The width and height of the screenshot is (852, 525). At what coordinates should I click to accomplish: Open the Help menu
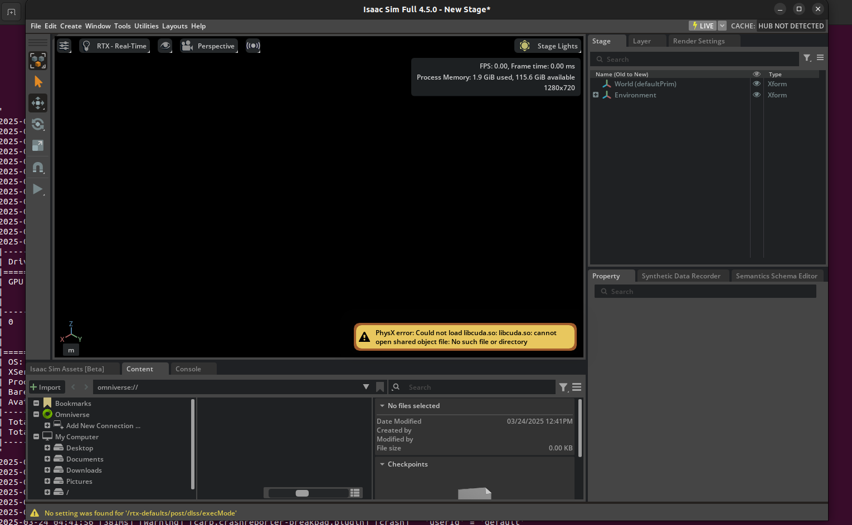(x=198, y=26)
